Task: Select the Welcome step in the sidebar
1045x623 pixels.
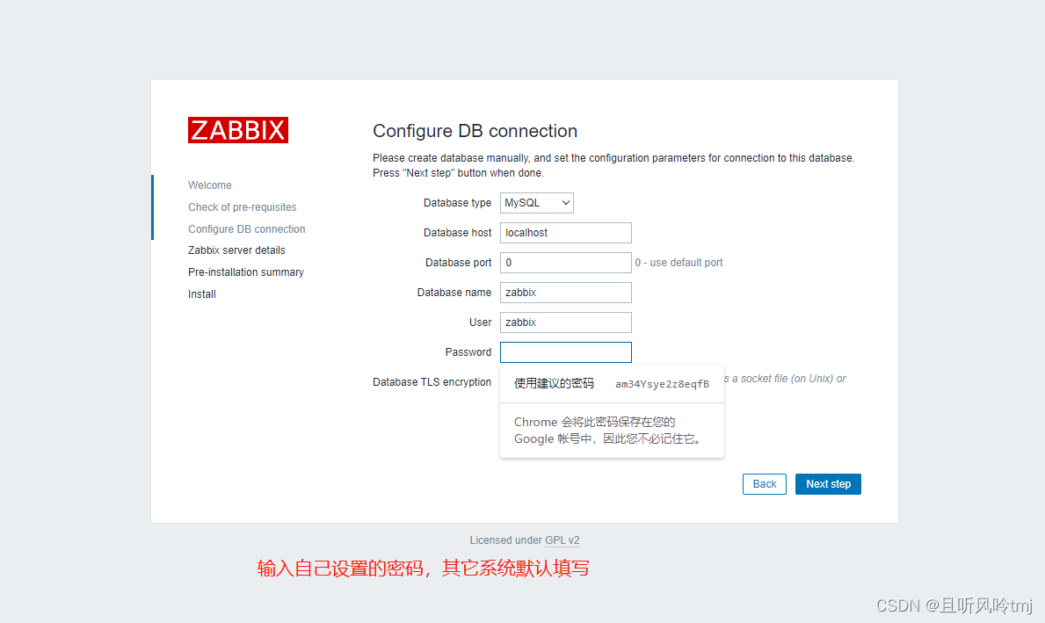Action: click(x=210, y=185)
